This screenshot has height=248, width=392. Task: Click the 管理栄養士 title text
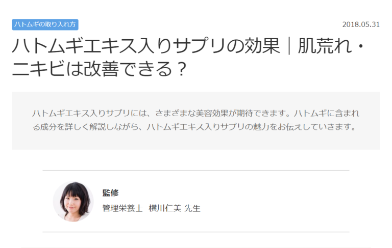122,208
